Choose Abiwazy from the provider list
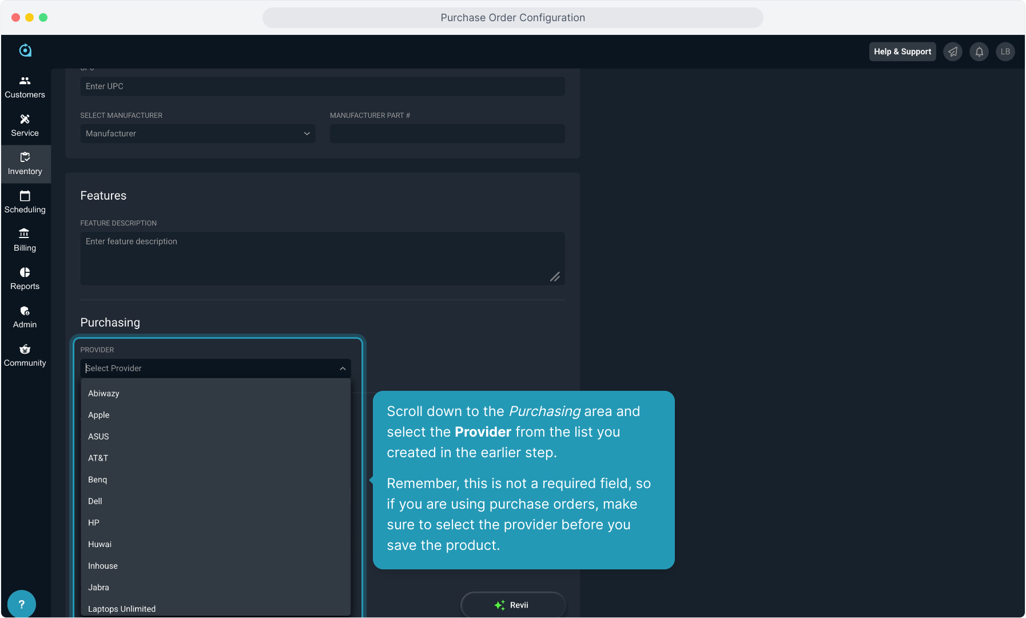Image resolution: width=1026 pixels, height=618 pixels. click(x=216, y=394)
